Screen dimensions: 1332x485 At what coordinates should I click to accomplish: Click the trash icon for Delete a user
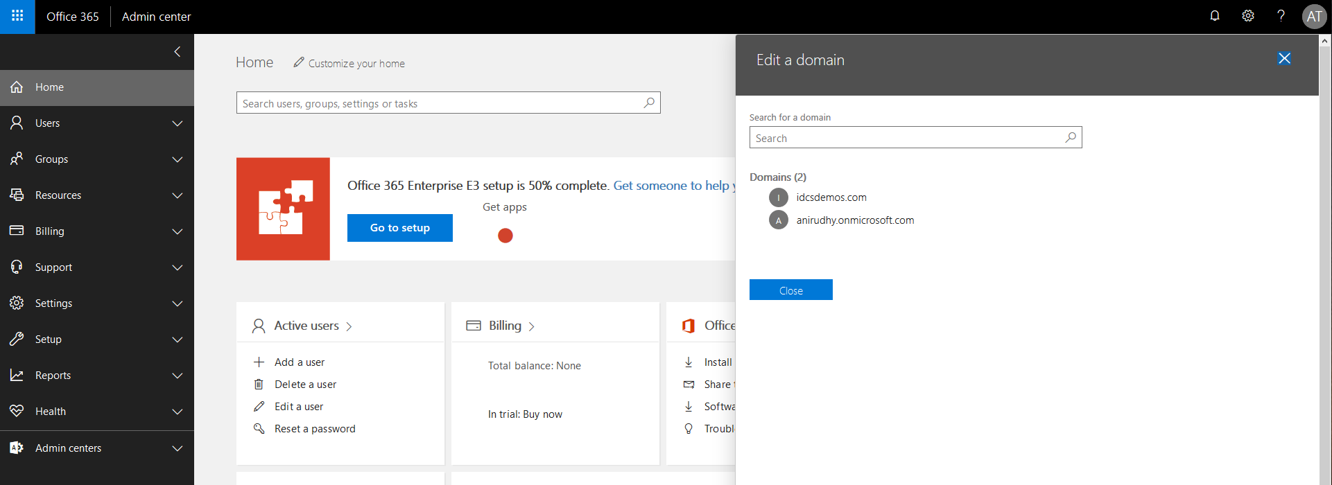click(x=259, y=385)
